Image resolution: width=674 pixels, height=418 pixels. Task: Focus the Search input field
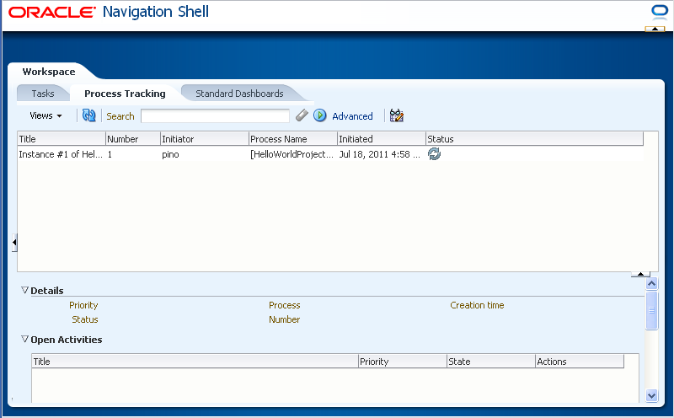click(215, 115)
